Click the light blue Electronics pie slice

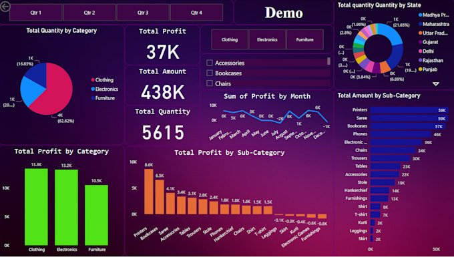coord(31,90)
